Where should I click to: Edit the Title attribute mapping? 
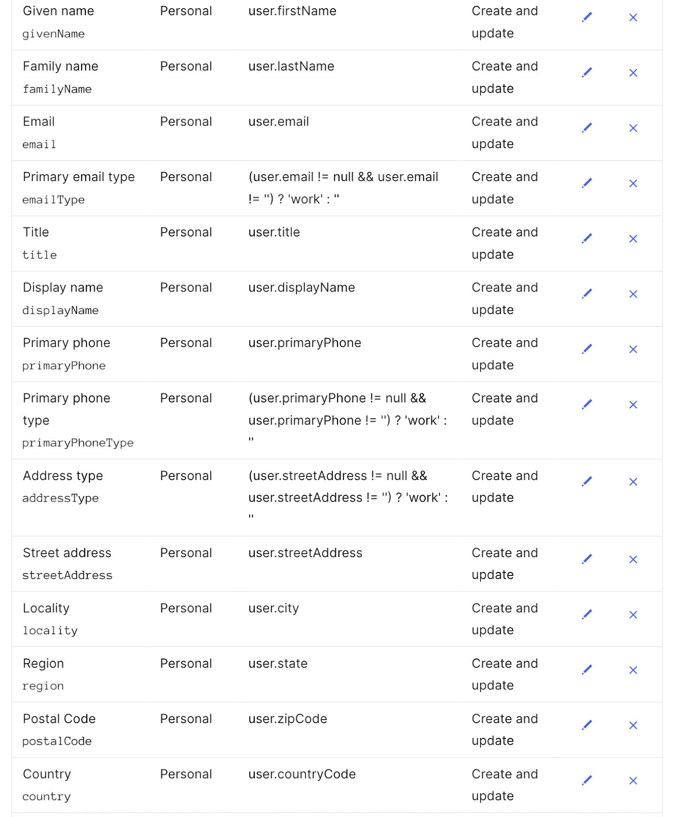pyautogui.click(x=587, y=238)
